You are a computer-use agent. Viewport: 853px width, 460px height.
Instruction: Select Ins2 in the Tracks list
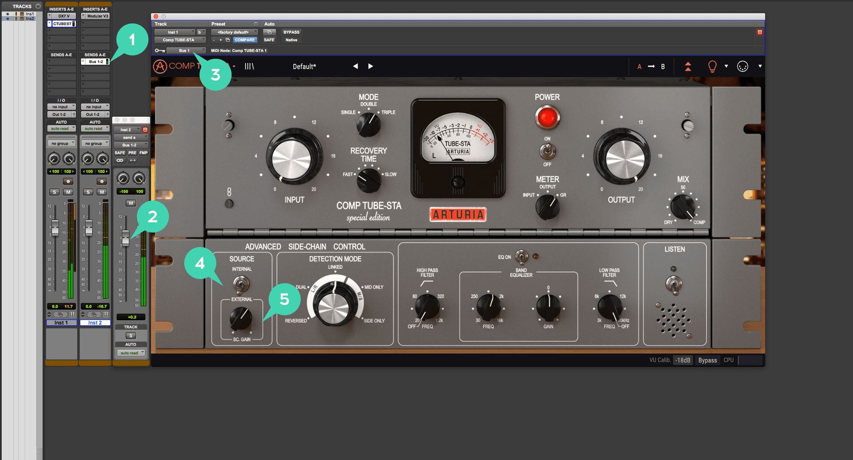pyautogui.click(x=30, y=19)
